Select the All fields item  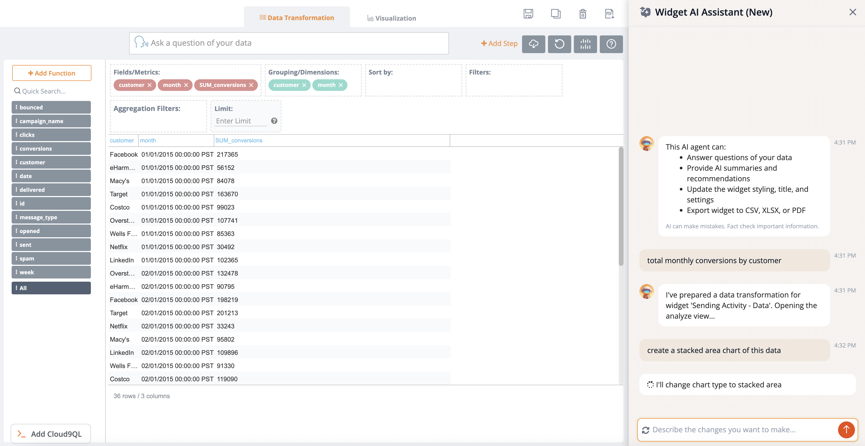[51, 288]
